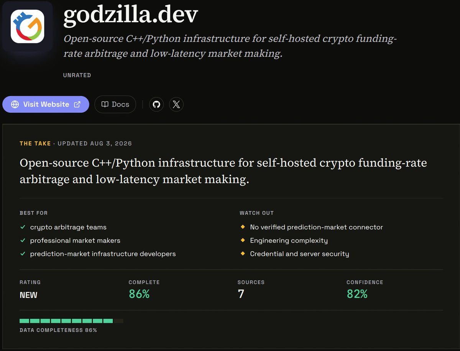
Task: Click the data completeness progress bar
Action: [71, 321]
